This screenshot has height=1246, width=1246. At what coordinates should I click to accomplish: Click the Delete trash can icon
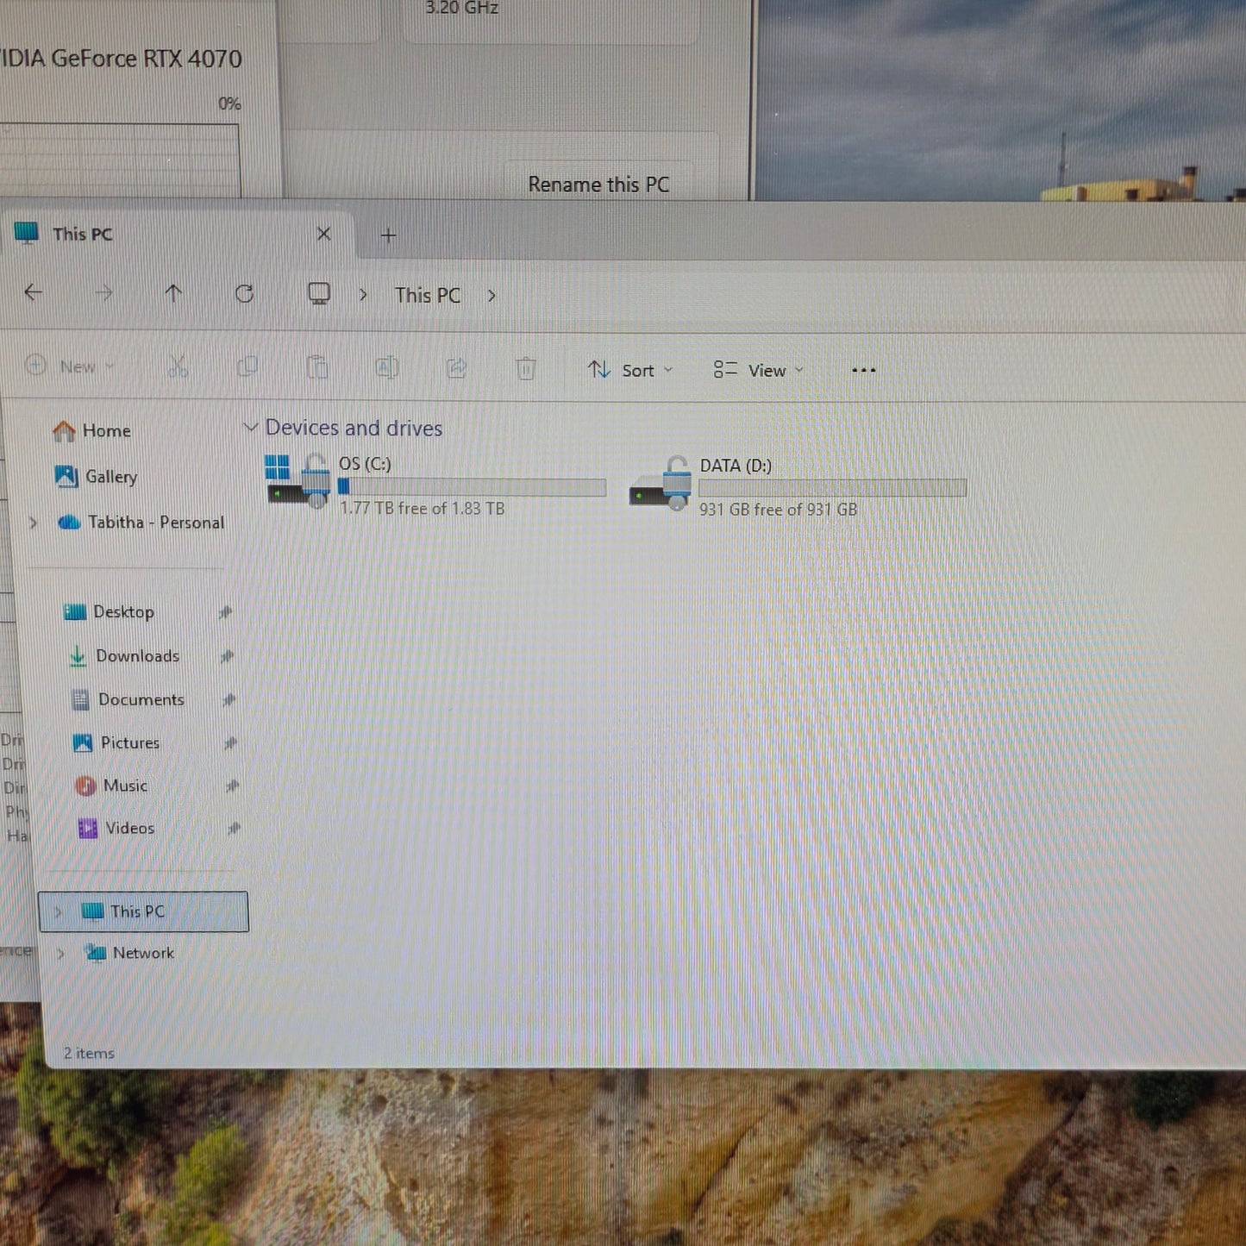525,369
